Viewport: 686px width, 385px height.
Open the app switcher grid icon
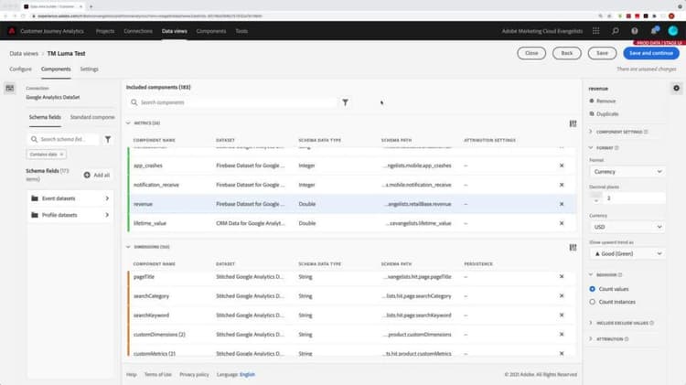(595, 31)
